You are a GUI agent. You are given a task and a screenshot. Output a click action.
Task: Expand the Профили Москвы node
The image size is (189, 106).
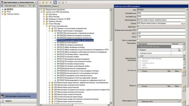[x=44, y=21]
